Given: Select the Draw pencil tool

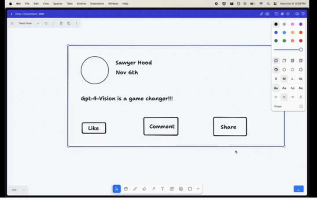Looking at the screenshot, I should 135,189.
